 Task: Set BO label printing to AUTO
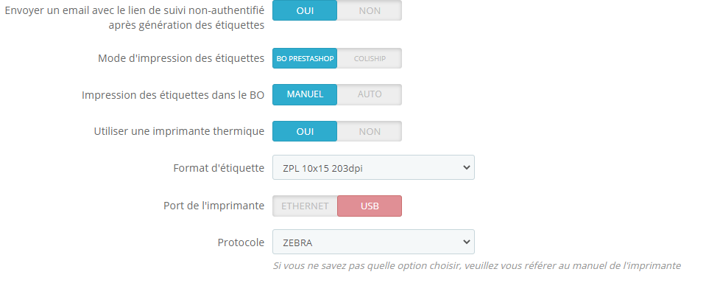point(370,94)
